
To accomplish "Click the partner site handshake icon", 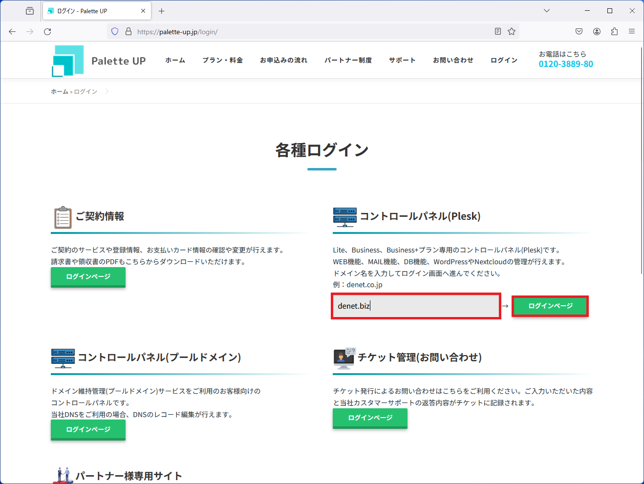I will tap(63, 476).
